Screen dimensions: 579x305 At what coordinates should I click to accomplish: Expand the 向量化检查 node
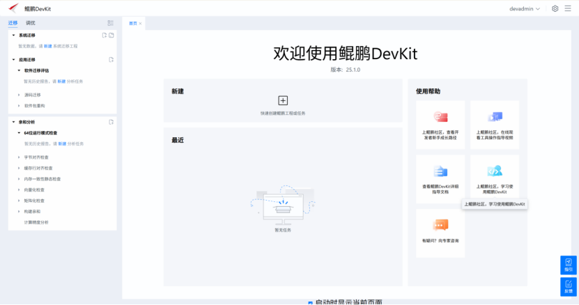coord(20,190)
